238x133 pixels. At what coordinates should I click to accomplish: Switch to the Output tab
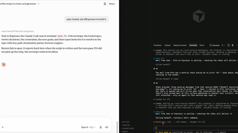pyautogui.click(x=167, y=45)
